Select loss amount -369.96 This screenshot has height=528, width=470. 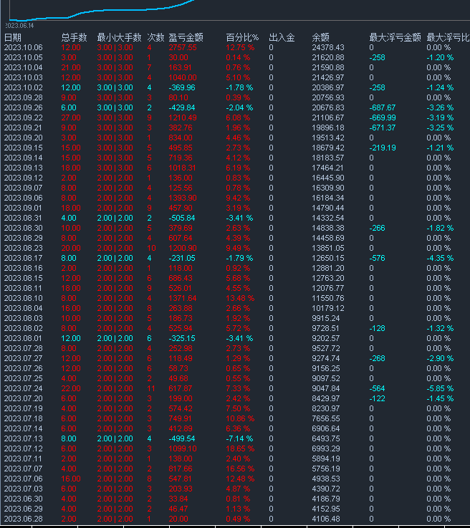click(182, 87)
